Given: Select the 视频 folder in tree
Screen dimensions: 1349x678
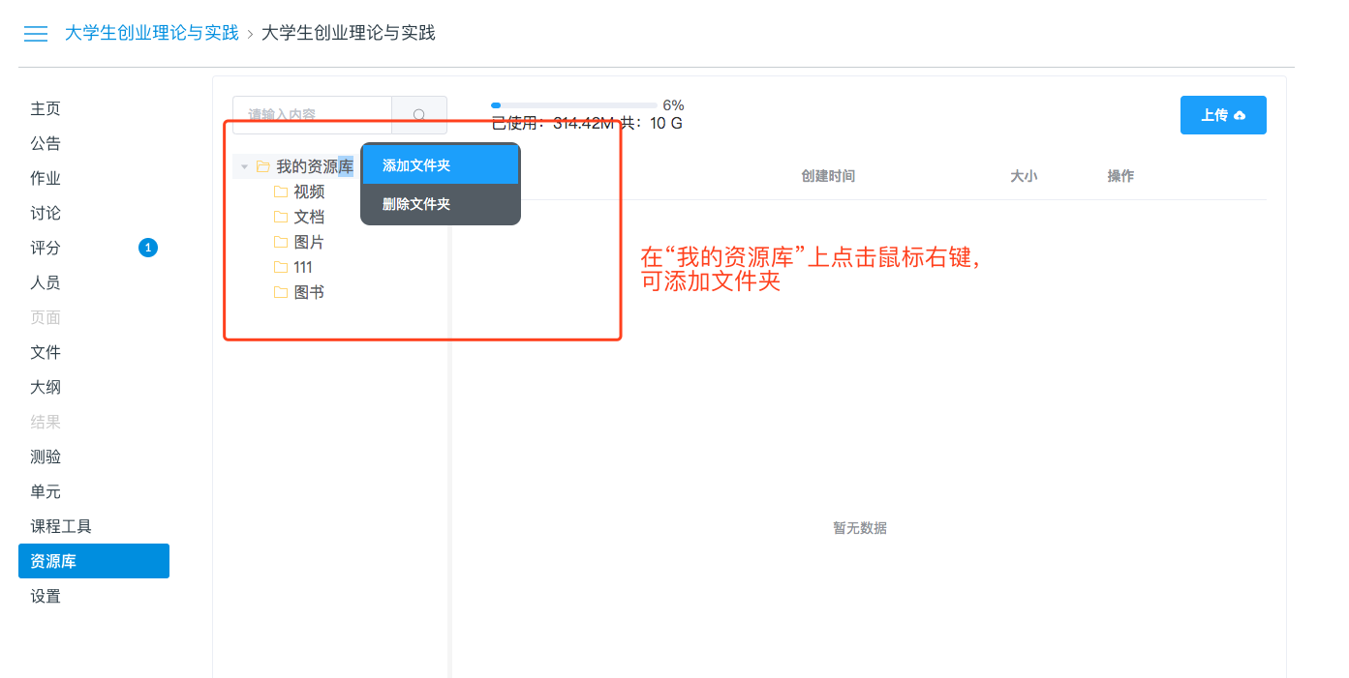Looking at the screenshot, I should tap(309, 192).
